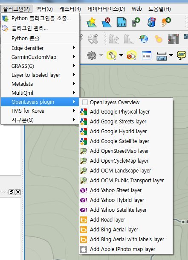Select the TMS for Korea menu entry
188x260 pixels.
click(x=40, y=111)
